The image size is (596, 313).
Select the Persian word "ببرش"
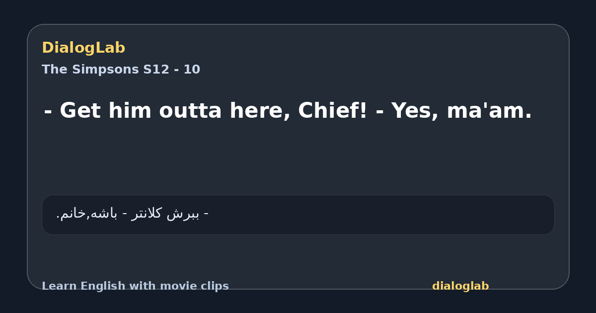(x=183, y=214)
